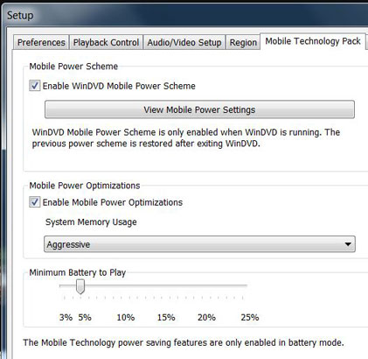The image size is (368, 359).
Task: Switch to the Preferences tab
Action: coord(41,42)
